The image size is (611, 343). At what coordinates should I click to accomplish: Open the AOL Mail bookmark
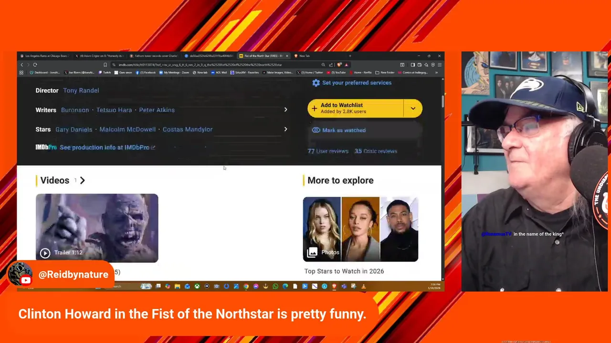click(x=218, y=72)
